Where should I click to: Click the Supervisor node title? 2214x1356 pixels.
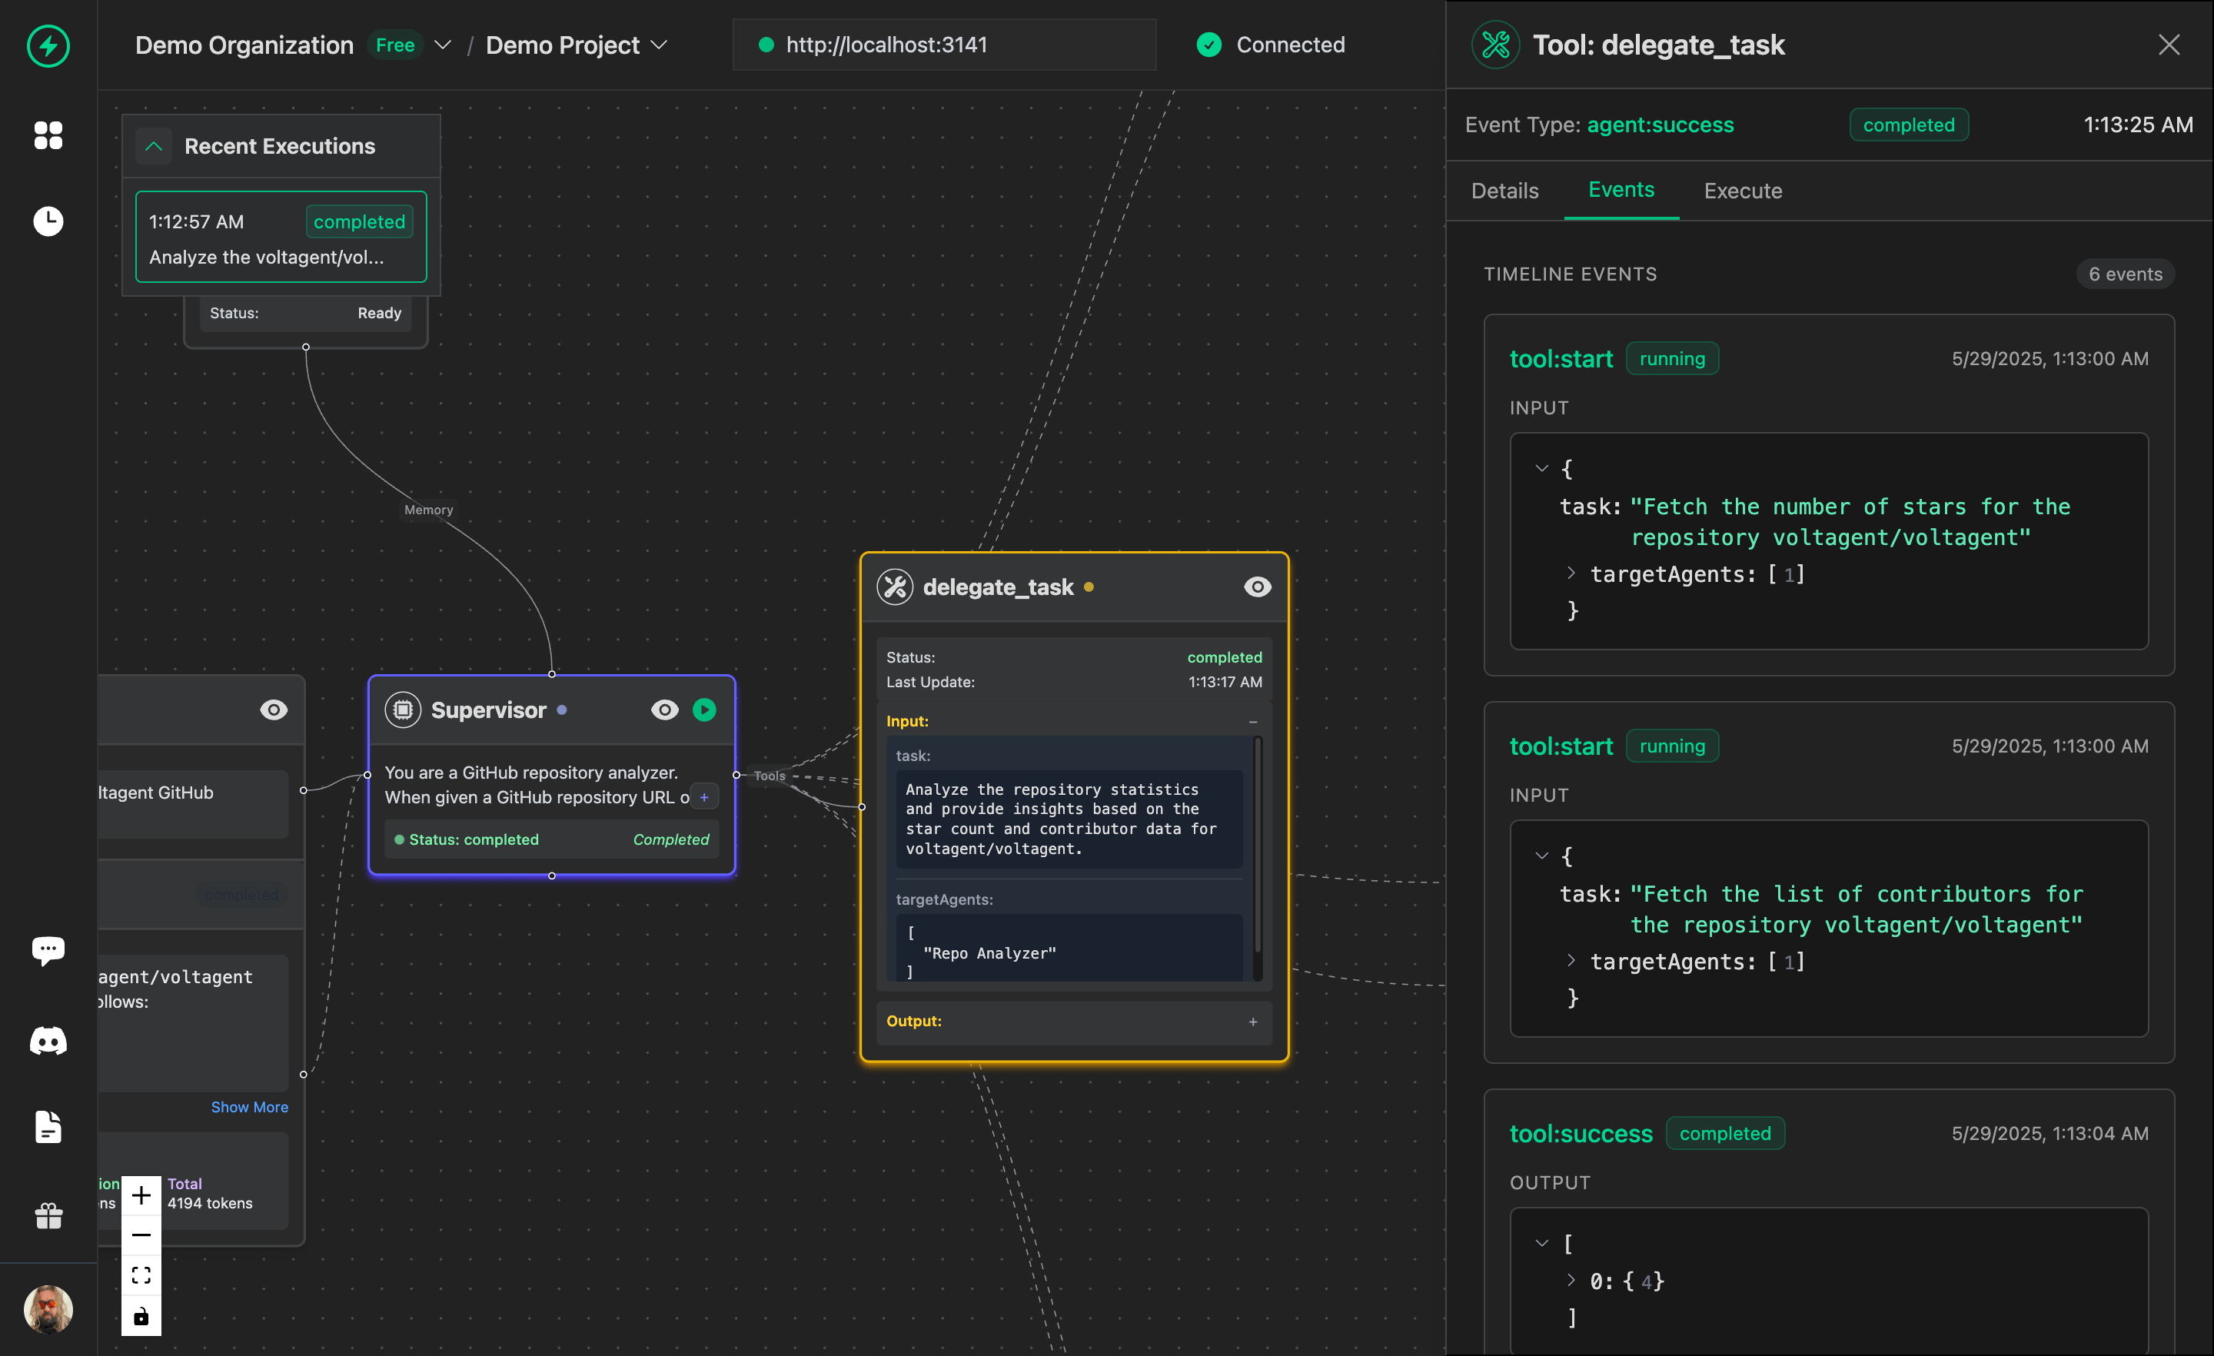tap(489, 710)
